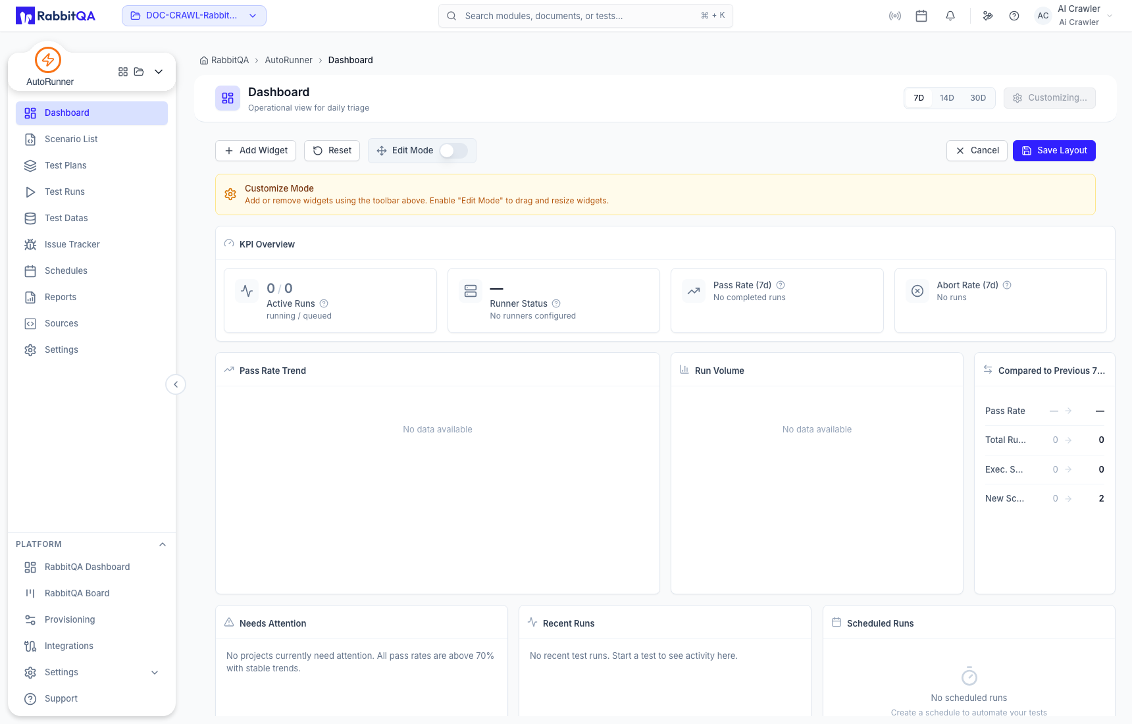Click the Total Ru... comparison row

[1044, 440]
